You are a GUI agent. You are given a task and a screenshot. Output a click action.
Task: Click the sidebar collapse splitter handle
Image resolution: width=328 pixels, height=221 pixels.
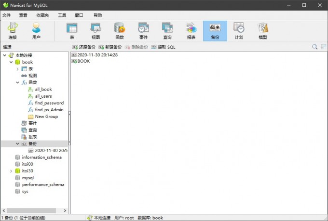click(x=69, y=129)
